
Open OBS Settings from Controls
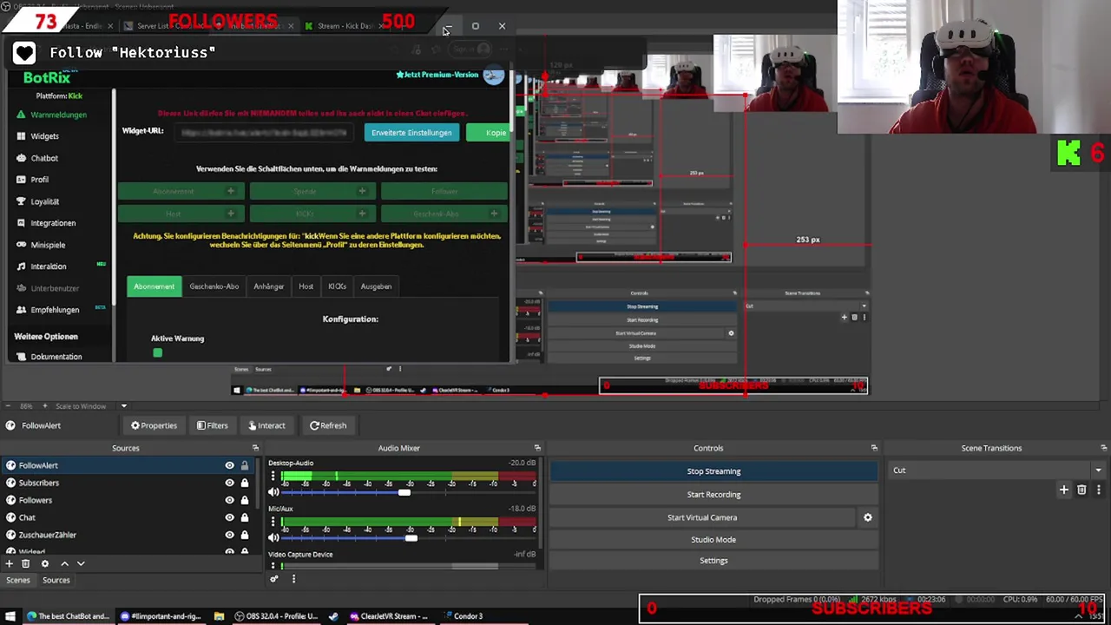click(x=713, y=561)
